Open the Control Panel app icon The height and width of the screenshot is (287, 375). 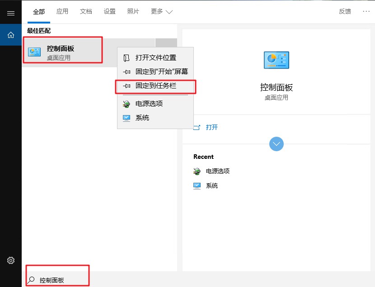coord(33,51)
